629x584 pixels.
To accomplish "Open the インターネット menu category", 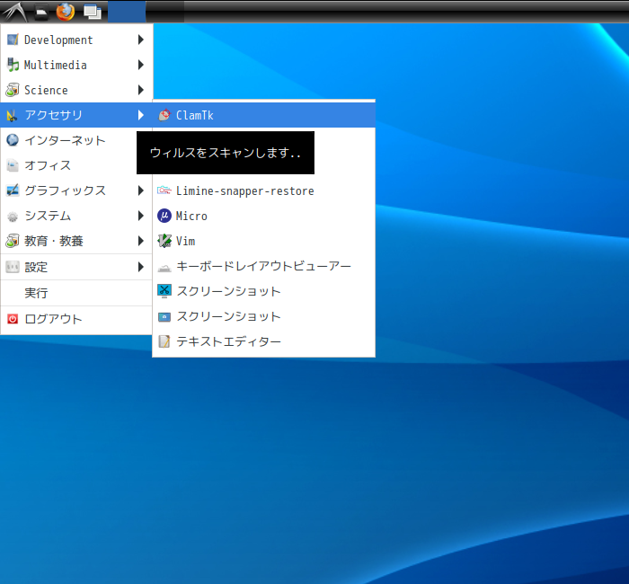I will pyautogui.click(x=76, y=140).
